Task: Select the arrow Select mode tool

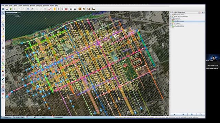Action: tap(3, 13)
